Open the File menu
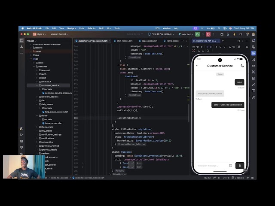Image resolution: width=275 pixels, height=206 pixels. pyautogui.click(x=47, y=28)
